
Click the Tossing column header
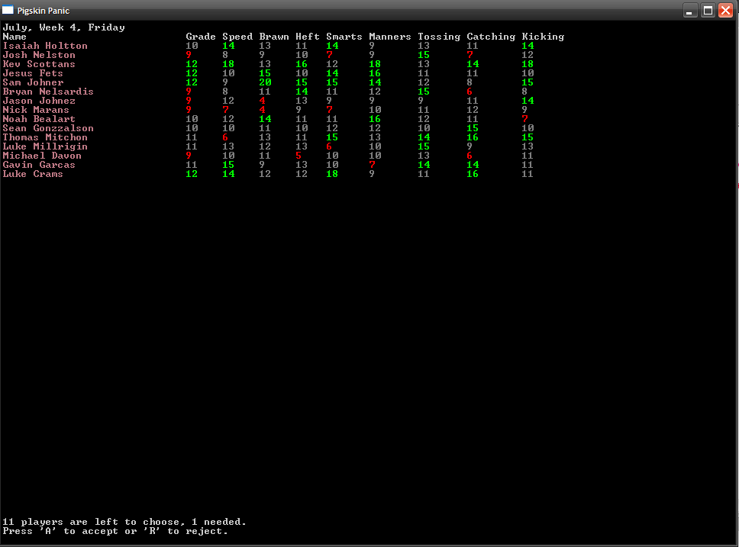439,37
